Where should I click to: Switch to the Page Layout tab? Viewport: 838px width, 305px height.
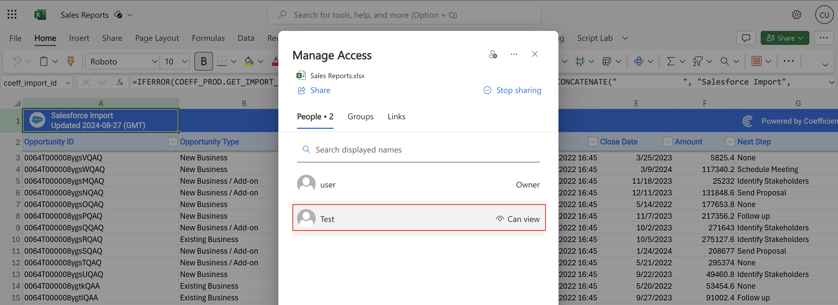click(157, 38)
